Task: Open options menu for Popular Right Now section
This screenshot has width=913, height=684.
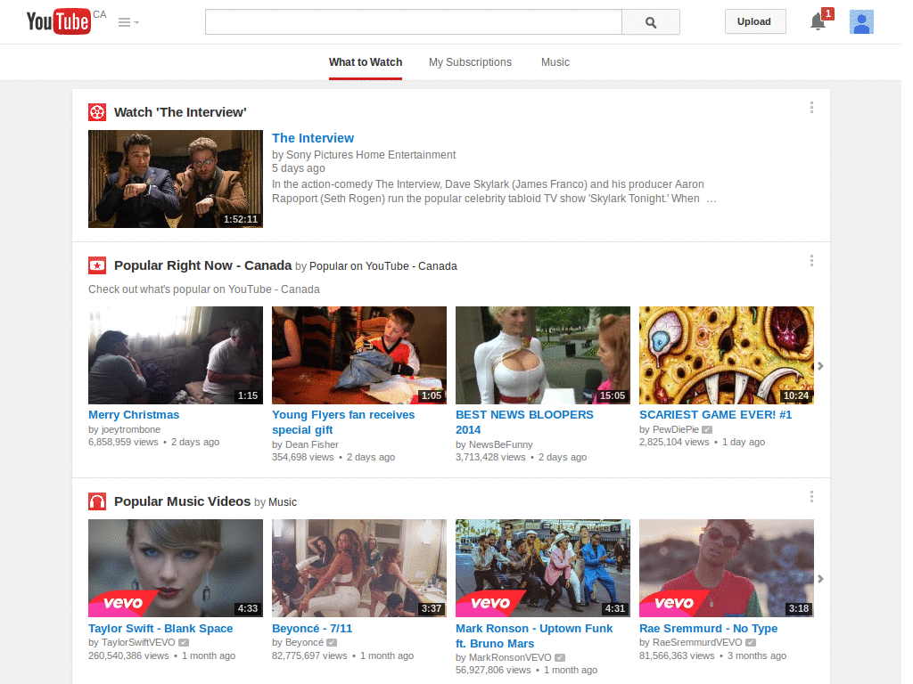Action: pos(811,261)
